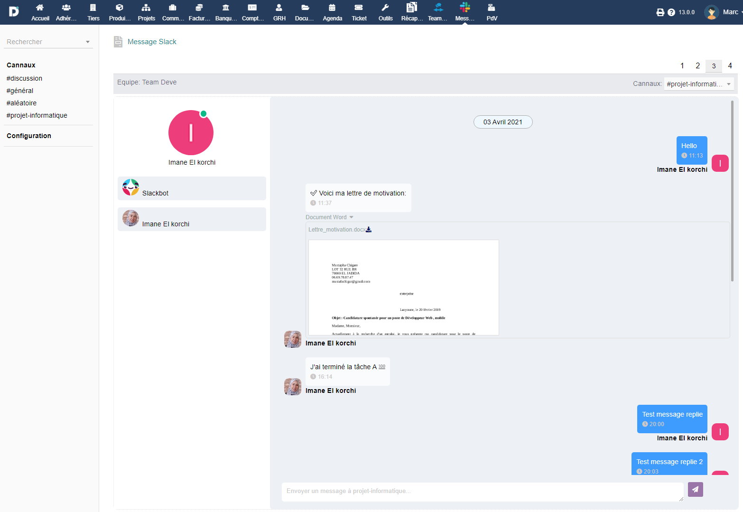Open the Banques module icon
This screenshot has width=743, height=512.
point(226,8)
